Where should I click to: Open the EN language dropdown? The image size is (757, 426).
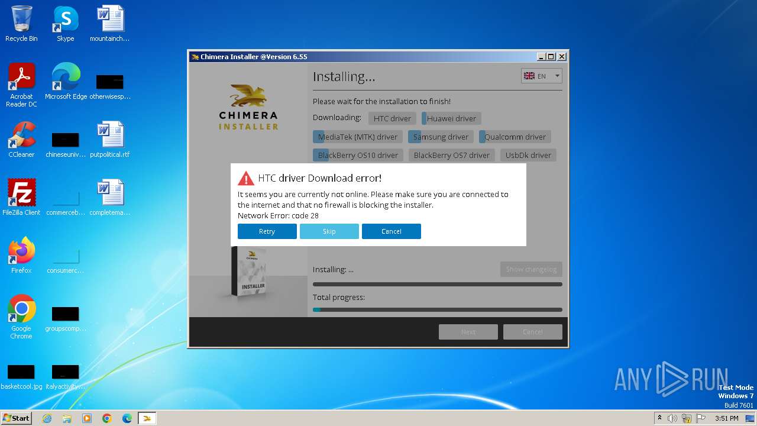[x=541, y=76]
